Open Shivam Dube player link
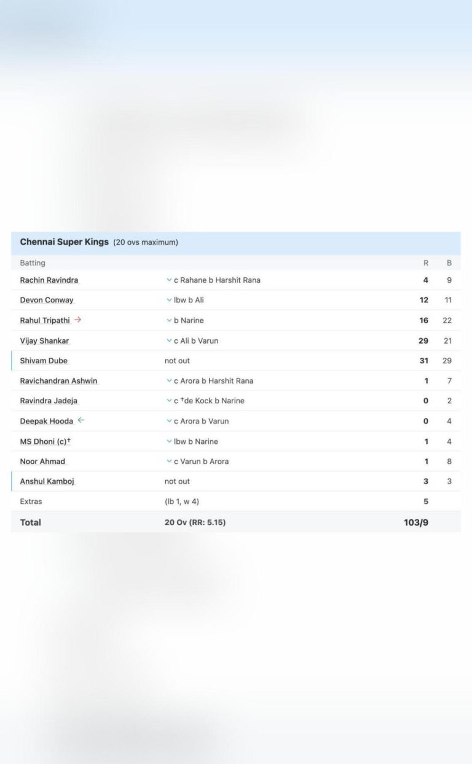This screenshot has width=472, height=764. pyautogui.click(x=44, y=361)
